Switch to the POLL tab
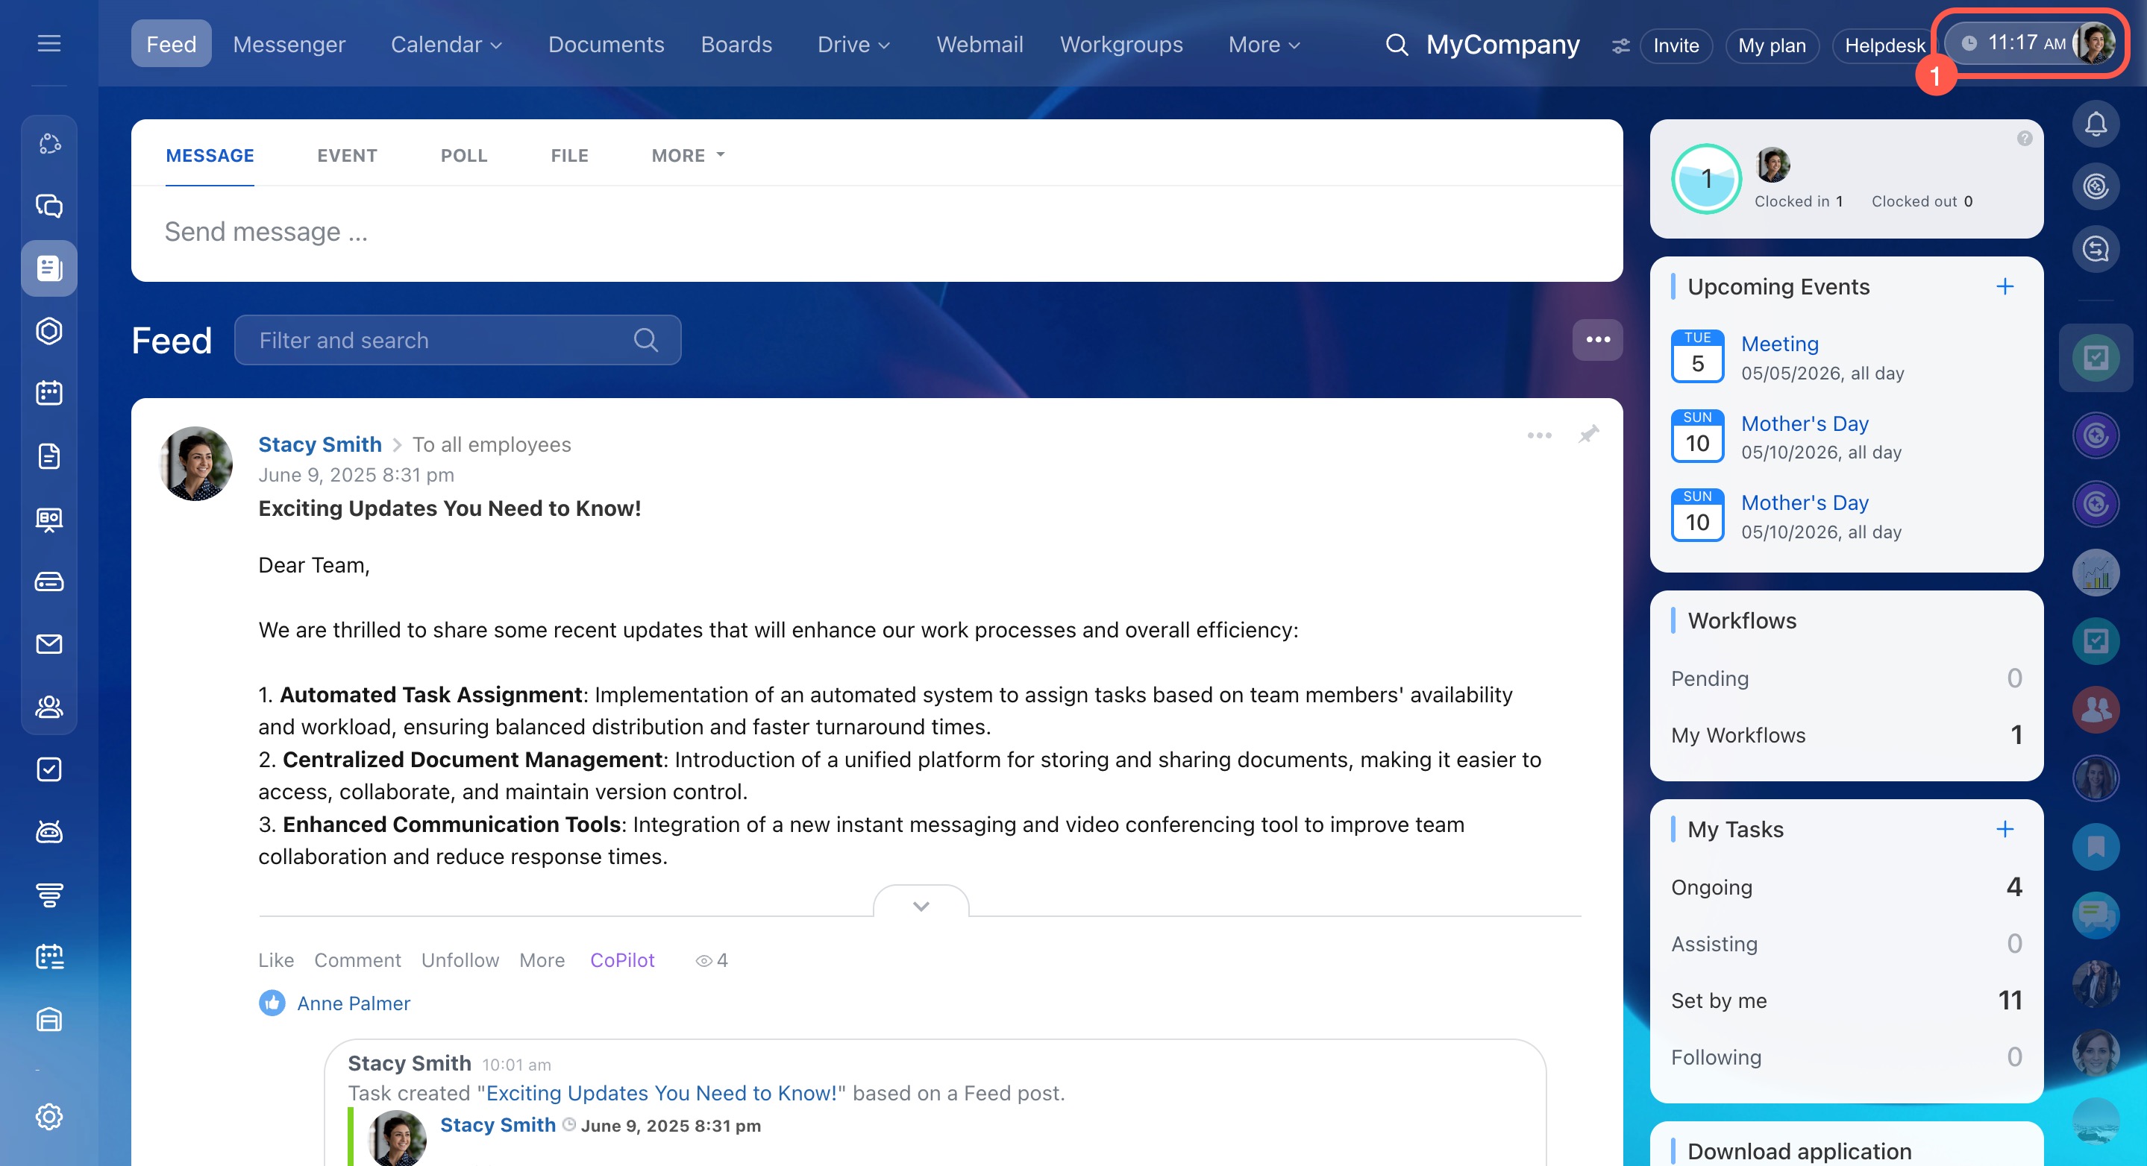This screenshot has width=2147, height=1166. click(463, 156)
